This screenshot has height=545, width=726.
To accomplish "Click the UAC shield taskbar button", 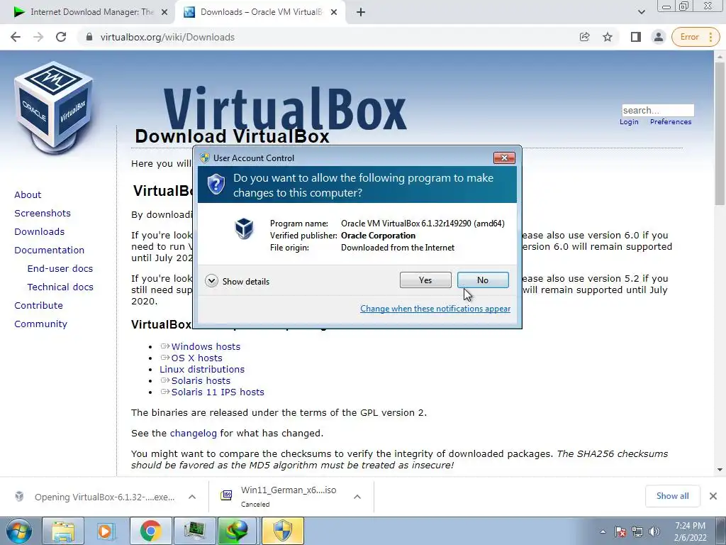I will 283,532.
